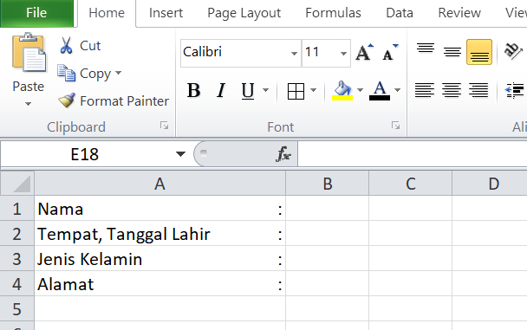Open the Underline style dropdown
Screen dimensions: 527x330
pos(265,90)
